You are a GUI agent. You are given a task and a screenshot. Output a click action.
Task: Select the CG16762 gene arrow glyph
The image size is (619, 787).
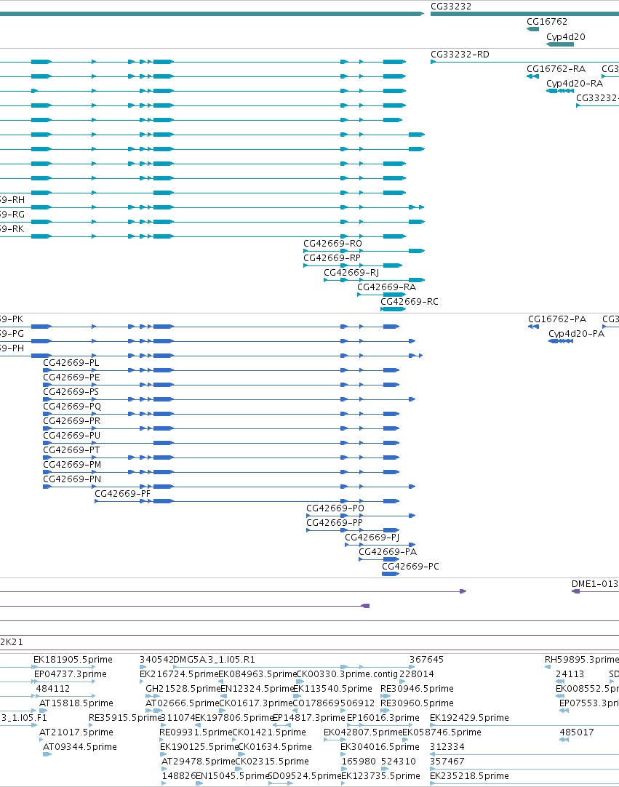click(532, 29)
